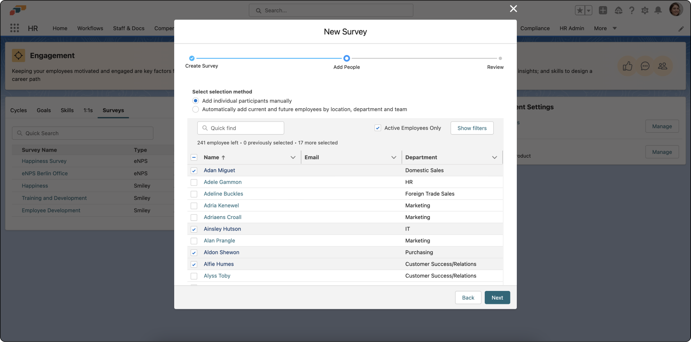The height and width of the screenshot is (342, 691).
Task: Click Show filters button
Action: click(472, 128)
